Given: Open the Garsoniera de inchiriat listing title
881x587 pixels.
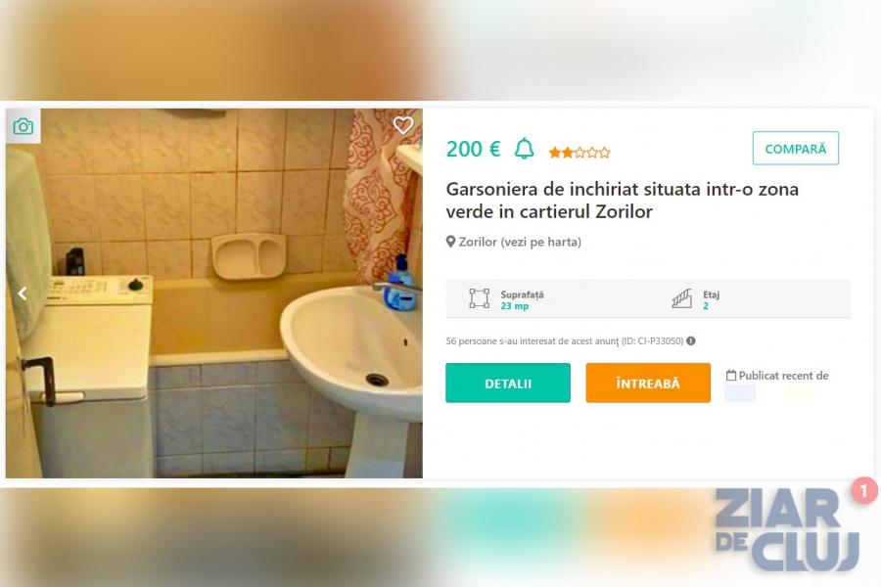Looking at the screenshot, I should (x=622, y=201).
